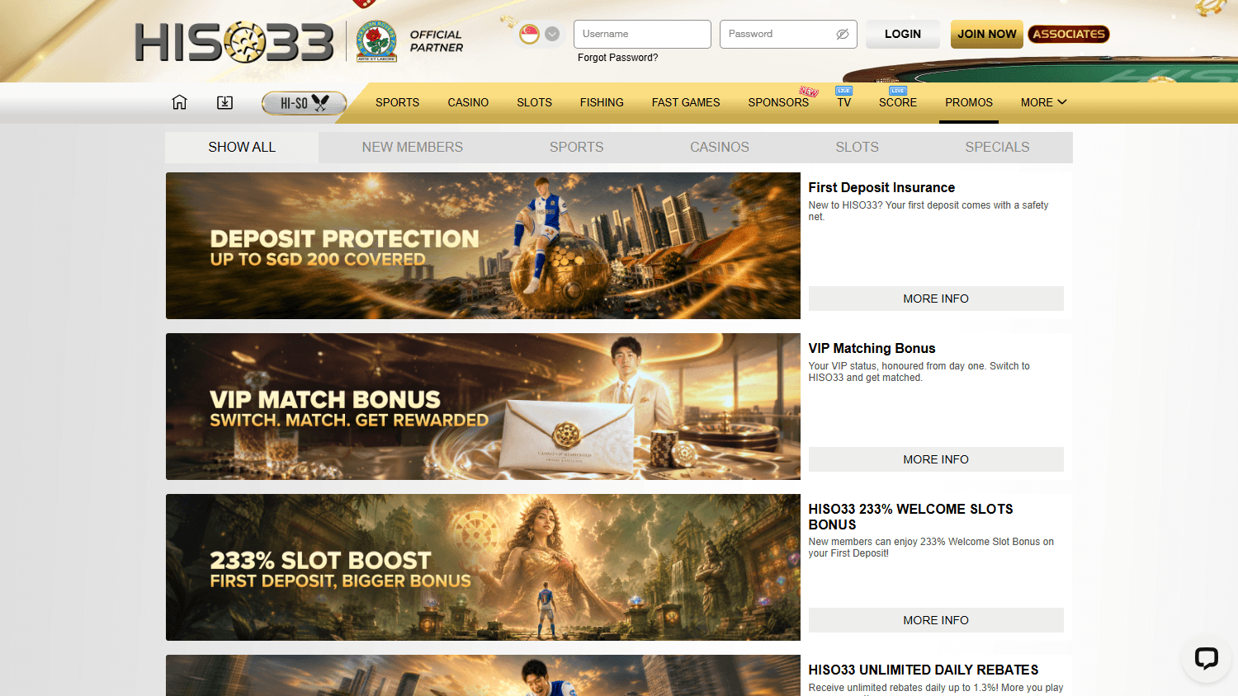Click the JOIN NOW button
The image size is (1238, 696).
[x=987, y=34]
